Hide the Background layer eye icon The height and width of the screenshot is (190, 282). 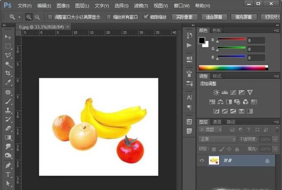[202, 160]
